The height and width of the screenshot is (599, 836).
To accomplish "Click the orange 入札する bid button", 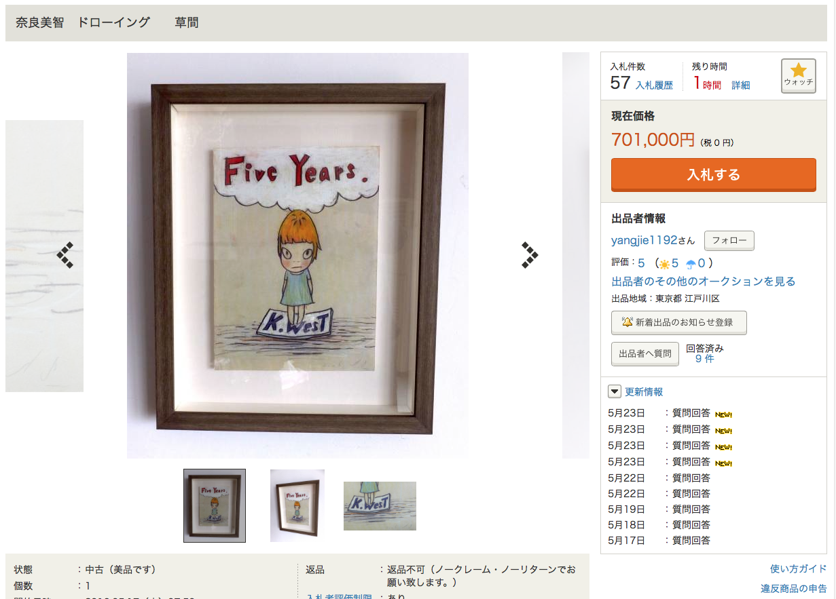I will (714, 175).
